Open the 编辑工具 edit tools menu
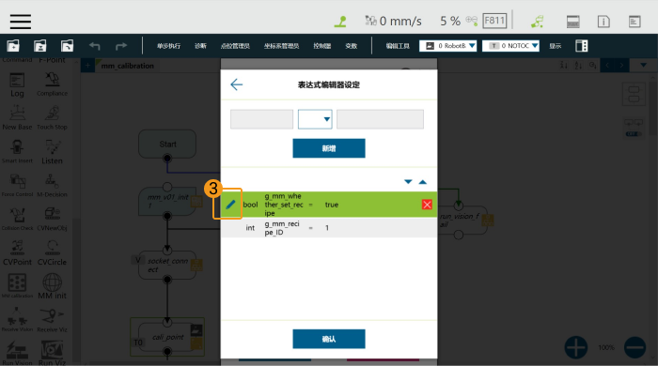Image resolution: width=658 pixels, height=366 pixels. pos(398,46)
